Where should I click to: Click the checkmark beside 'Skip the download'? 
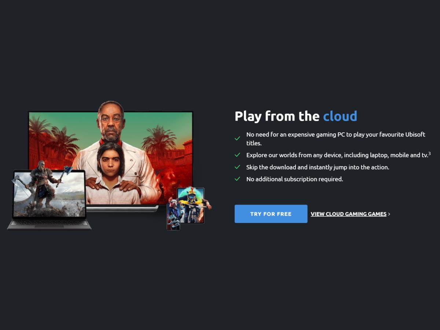(238, 167)
